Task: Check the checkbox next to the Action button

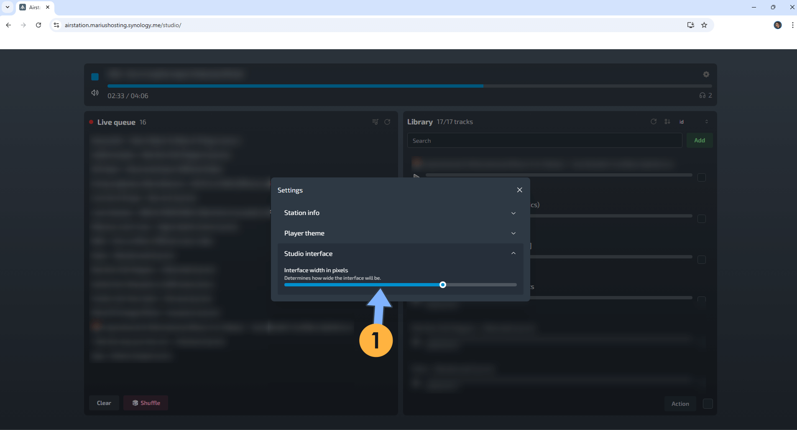Action: pyautogui.click(x=708, y=404)
